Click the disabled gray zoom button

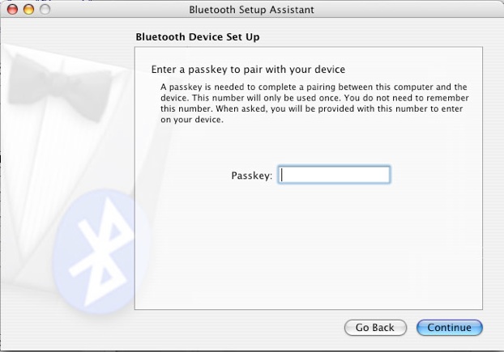(x=45, y=9)
